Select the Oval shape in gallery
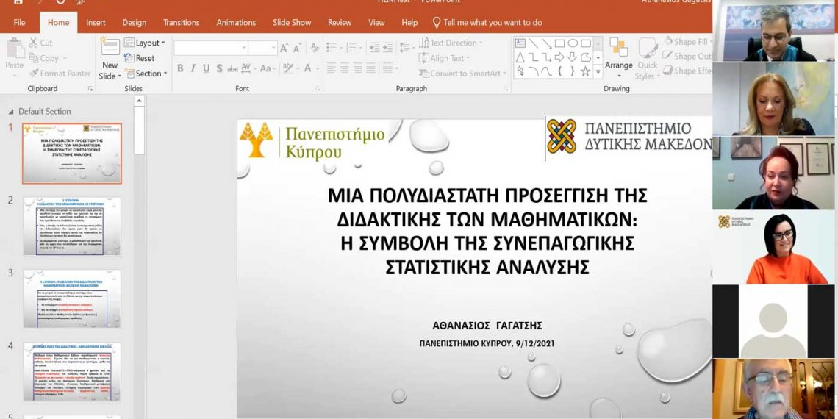 [x=573, y=43]
